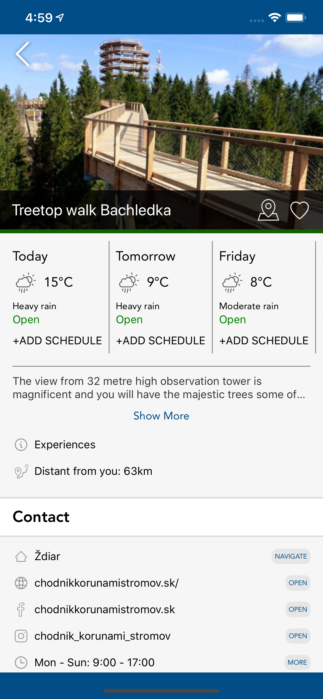Expand description with Show More
The image size is (323, 699).
[161, 416]
